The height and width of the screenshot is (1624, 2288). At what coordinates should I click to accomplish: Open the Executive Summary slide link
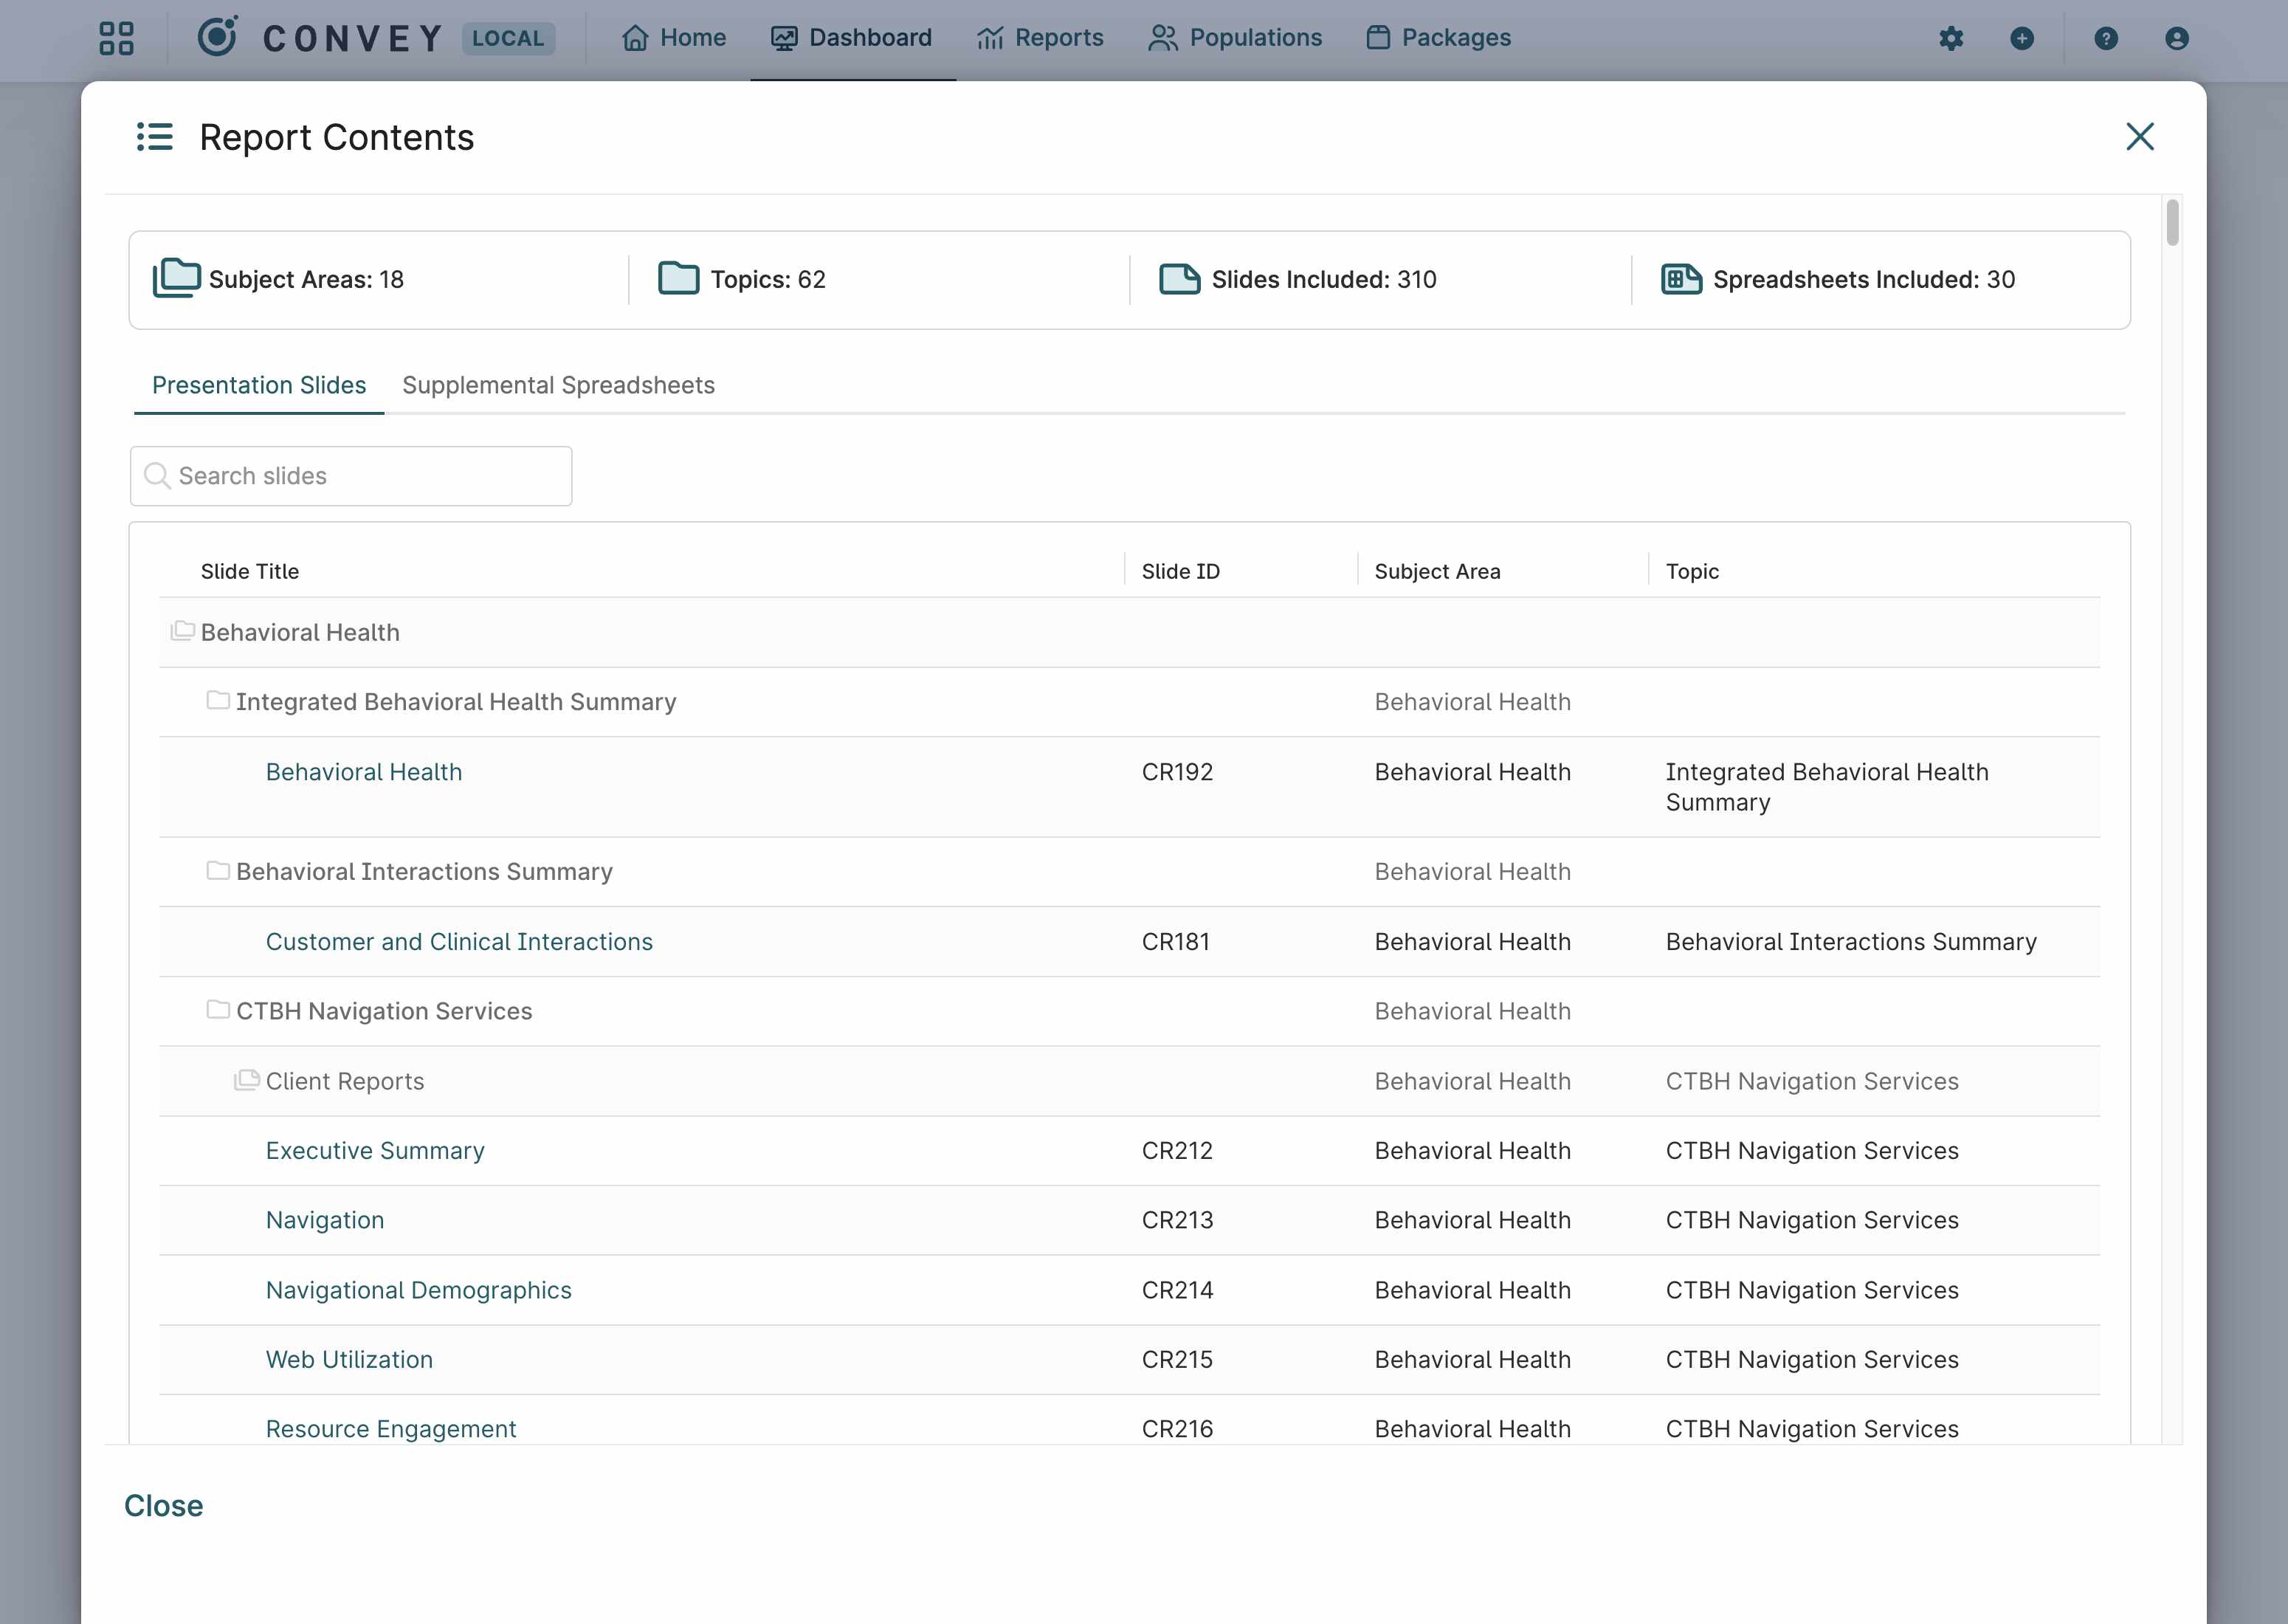[375, 1150]
